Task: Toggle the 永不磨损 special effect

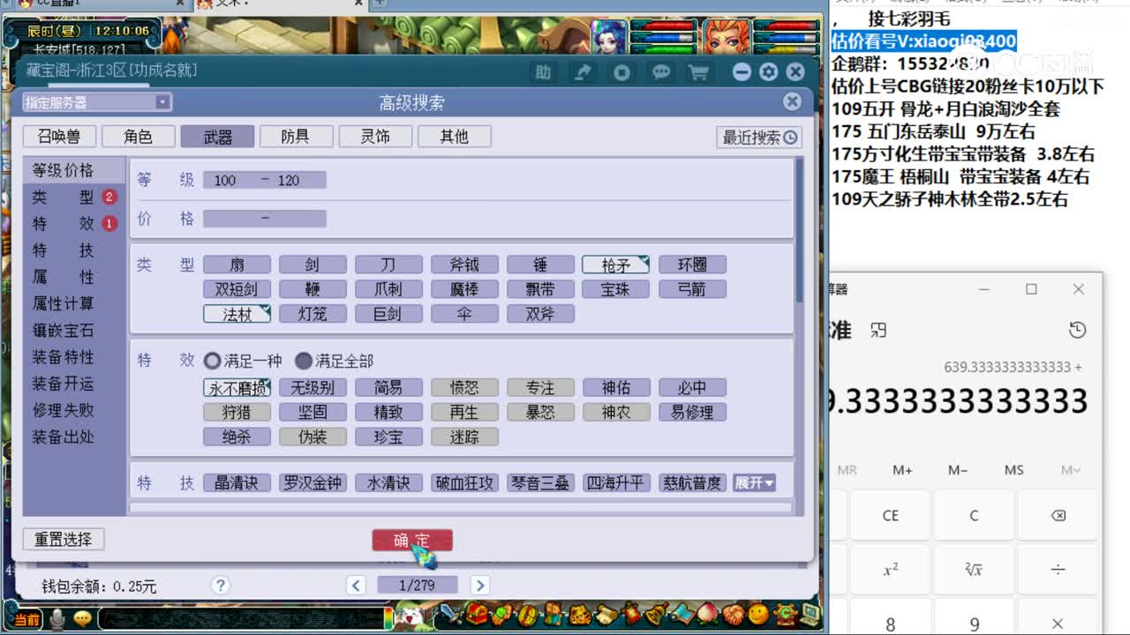Action: click(x=237, y=388)
